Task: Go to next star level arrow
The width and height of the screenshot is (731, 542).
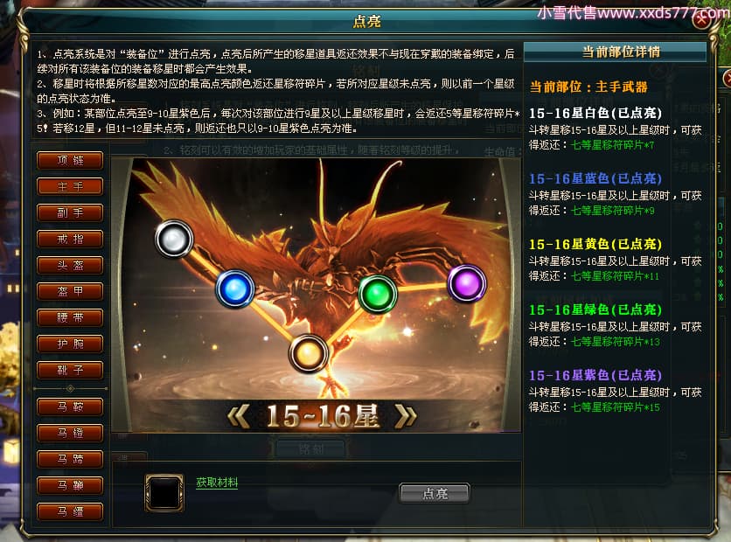Action: [x=406, y=416]
